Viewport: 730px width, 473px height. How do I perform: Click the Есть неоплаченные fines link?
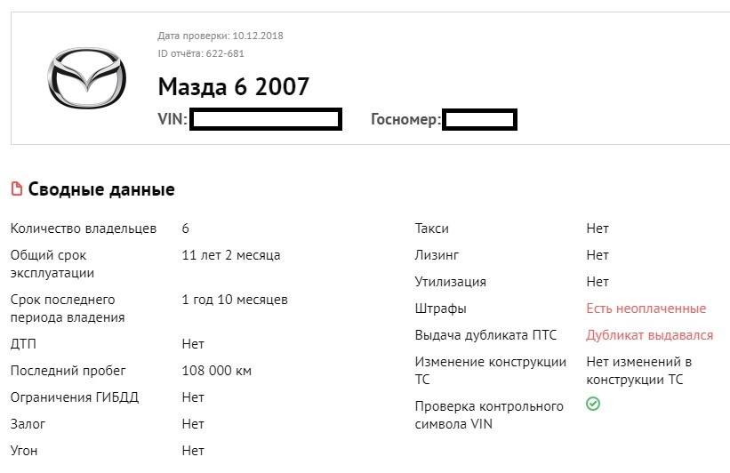tap(646, 309)
